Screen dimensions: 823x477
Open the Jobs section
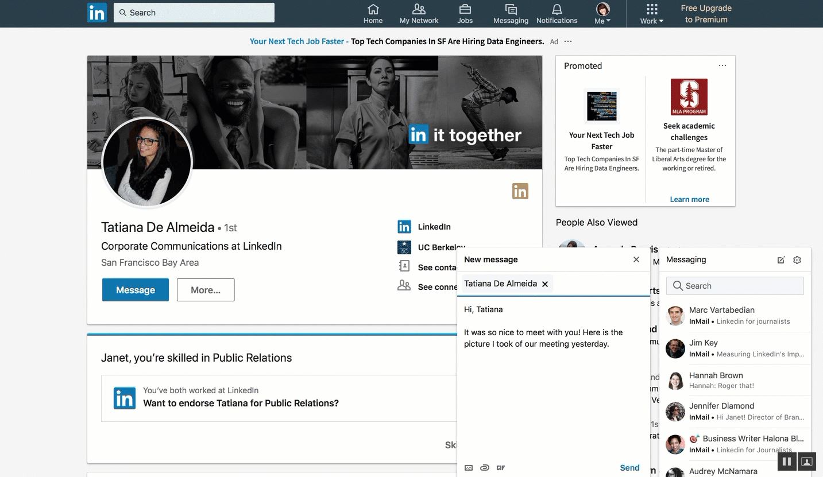pyautogui.click(x=465, y=14)
